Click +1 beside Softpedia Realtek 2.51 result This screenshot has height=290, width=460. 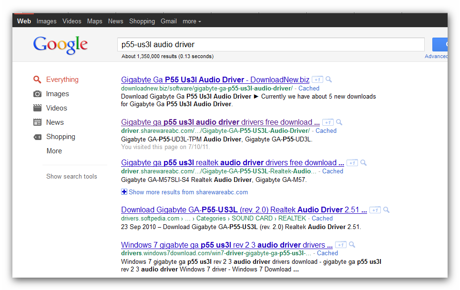[375, 210]
